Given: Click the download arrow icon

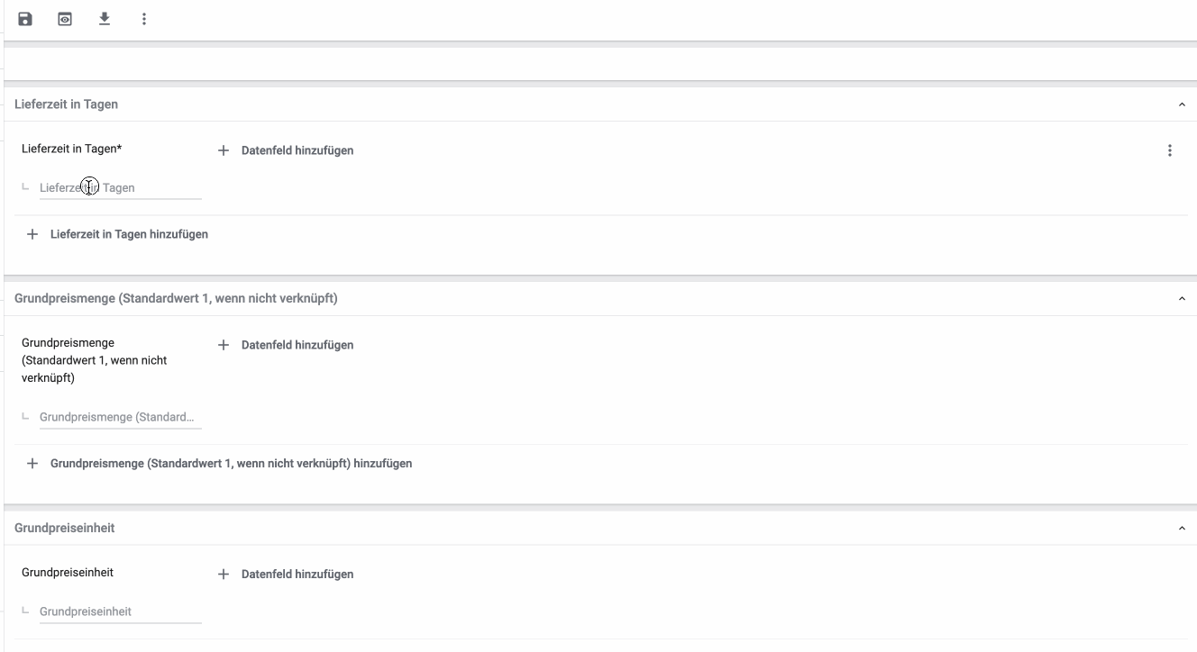Looking at the screenshot, I should point(105,19).
